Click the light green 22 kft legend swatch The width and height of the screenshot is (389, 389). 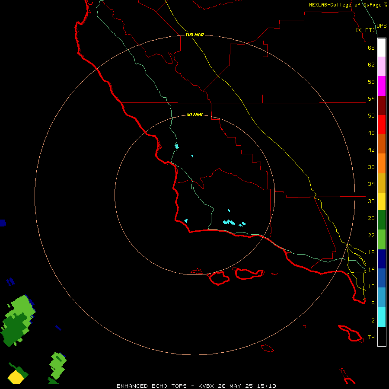[x=382, y=239]
